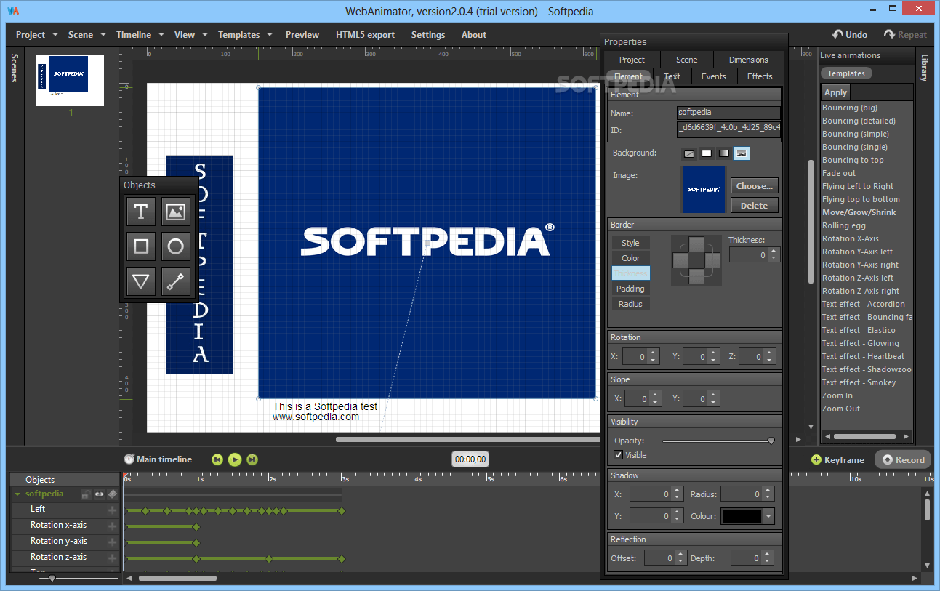Toggle the Visible checkbox in the Visibility section

[x=618, y=454]
